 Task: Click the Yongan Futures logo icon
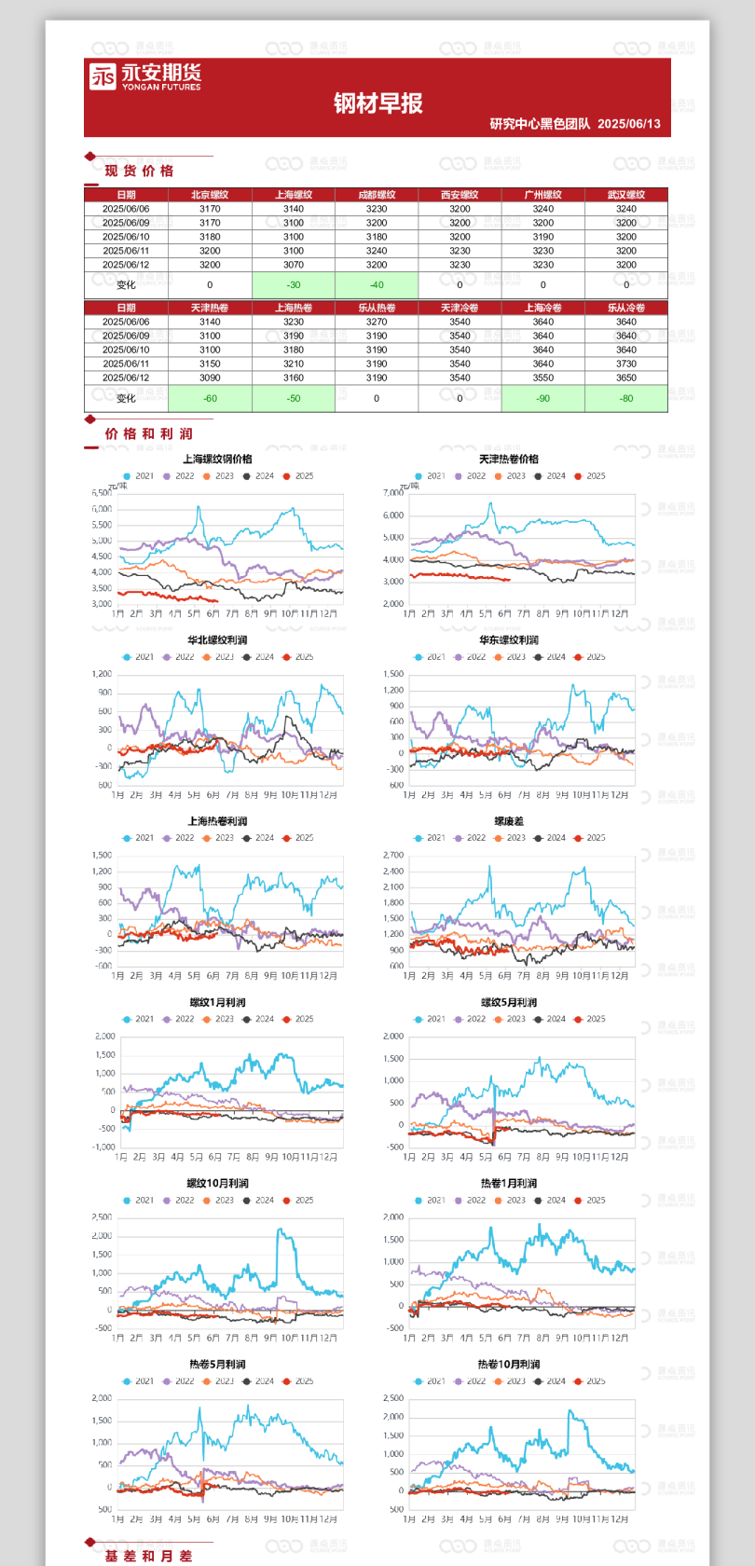103,76
